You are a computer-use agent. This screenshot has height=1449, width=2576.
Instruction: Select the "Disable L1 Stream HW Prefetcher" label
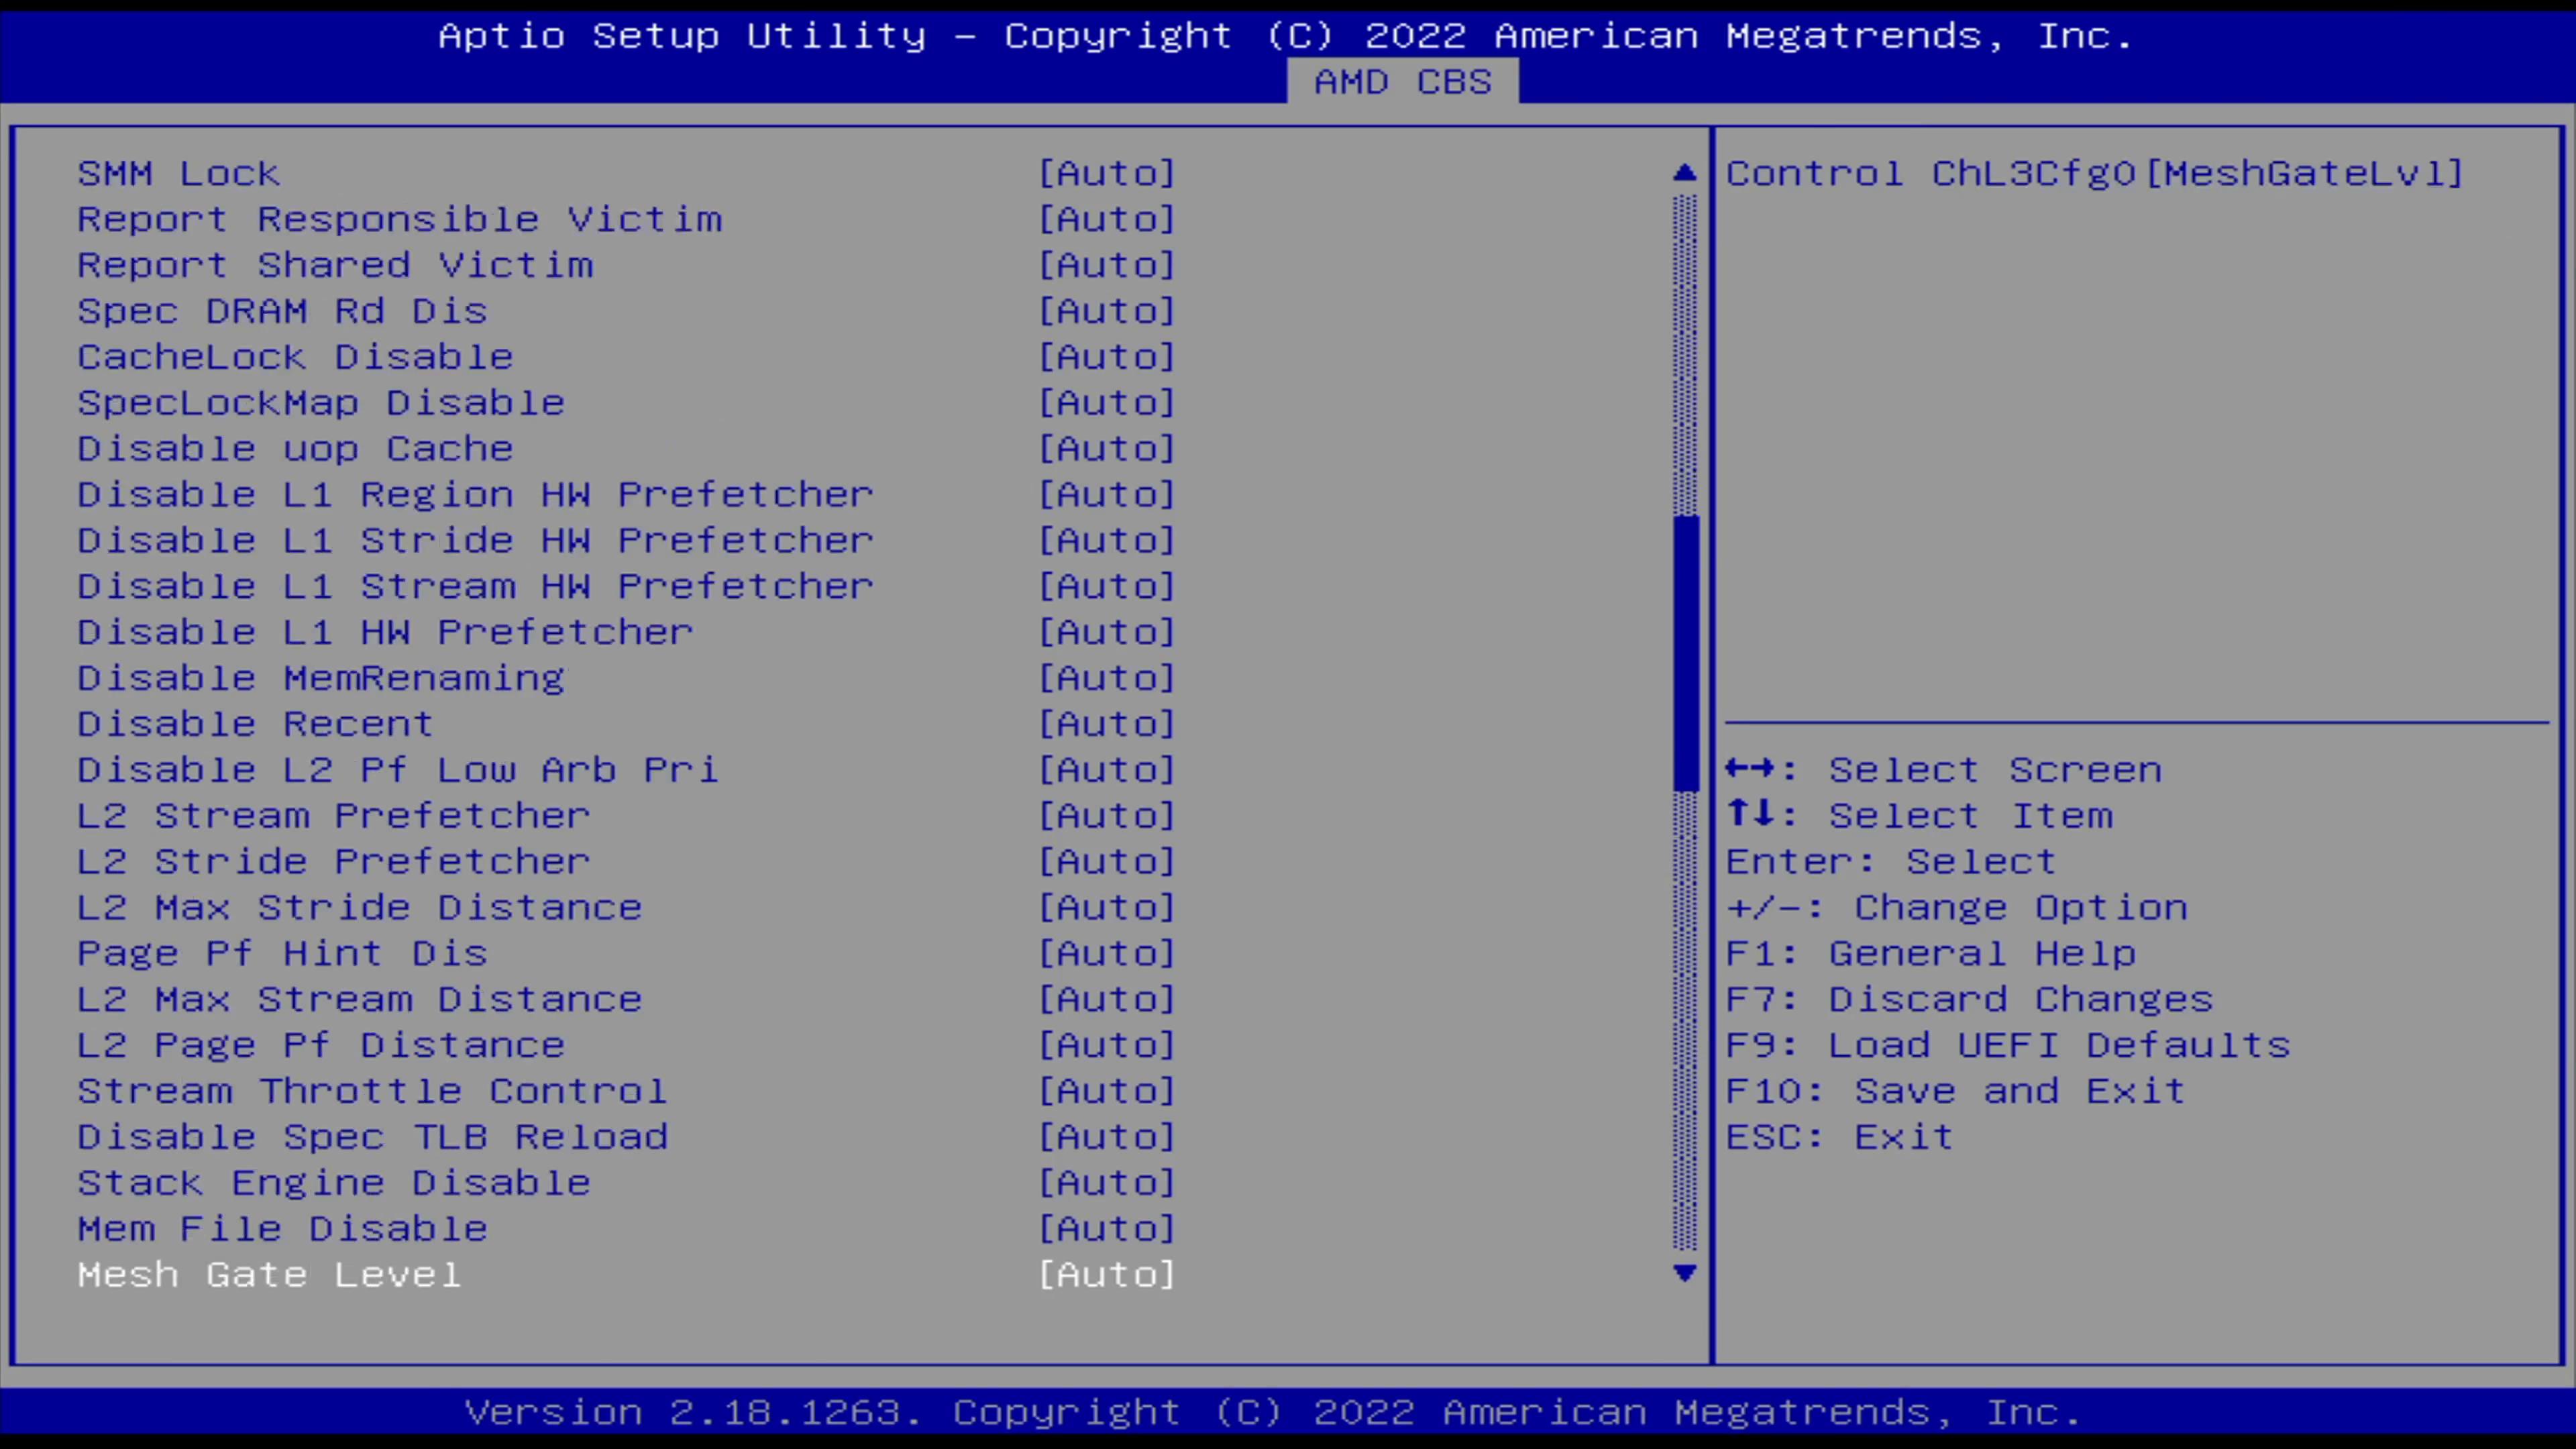point(476,586)
